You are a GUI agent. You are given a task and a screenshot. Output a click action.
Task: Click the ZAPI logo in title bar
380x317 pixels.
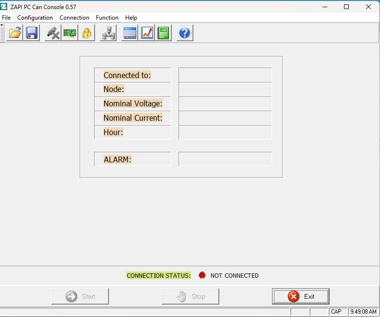pyautogui.click(x=4, y=7)
